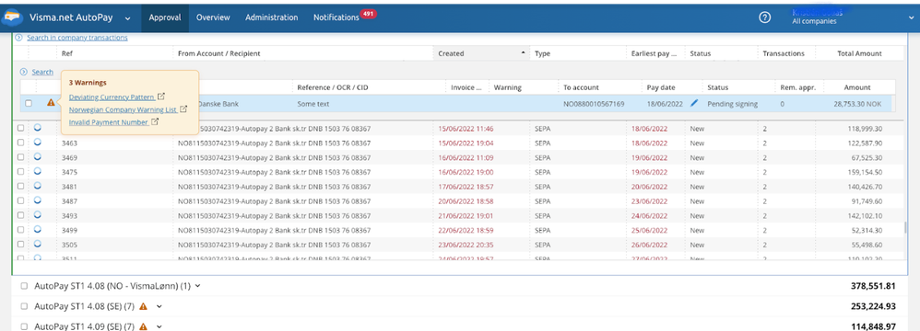Click the created date 17/06/2022 18:57
Screen dimensions: 920x331
(x=466, y=187)
